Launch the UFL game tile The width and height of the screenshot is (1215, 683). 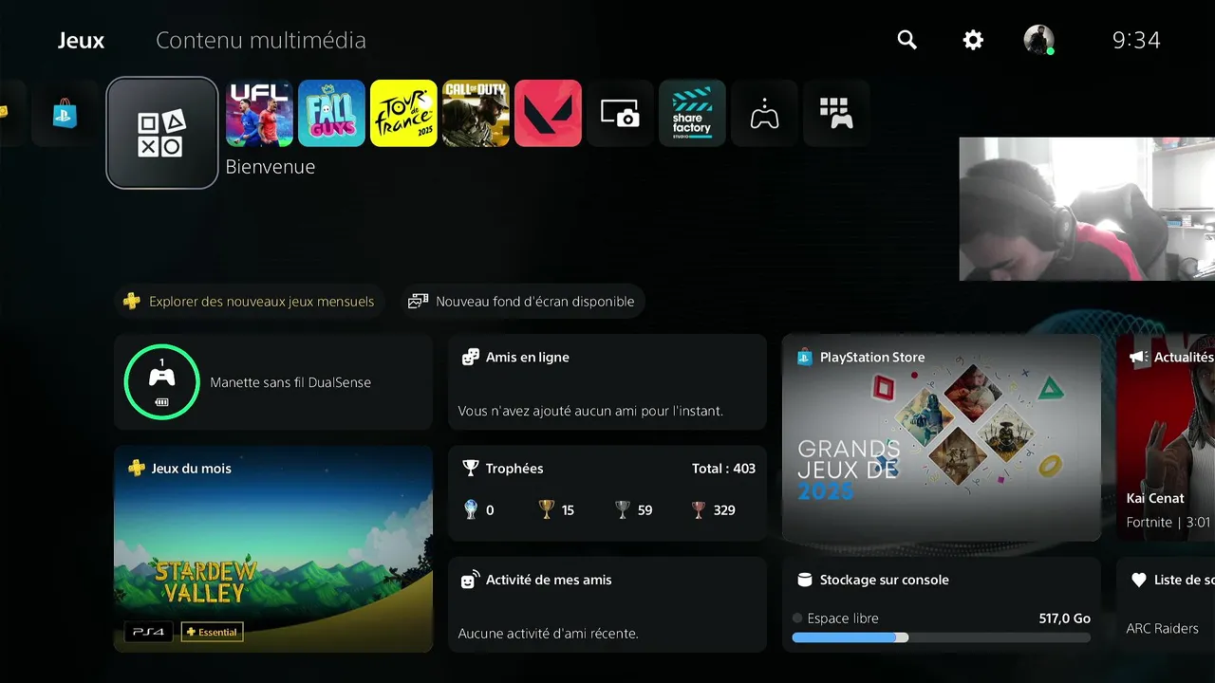point(259,113)
